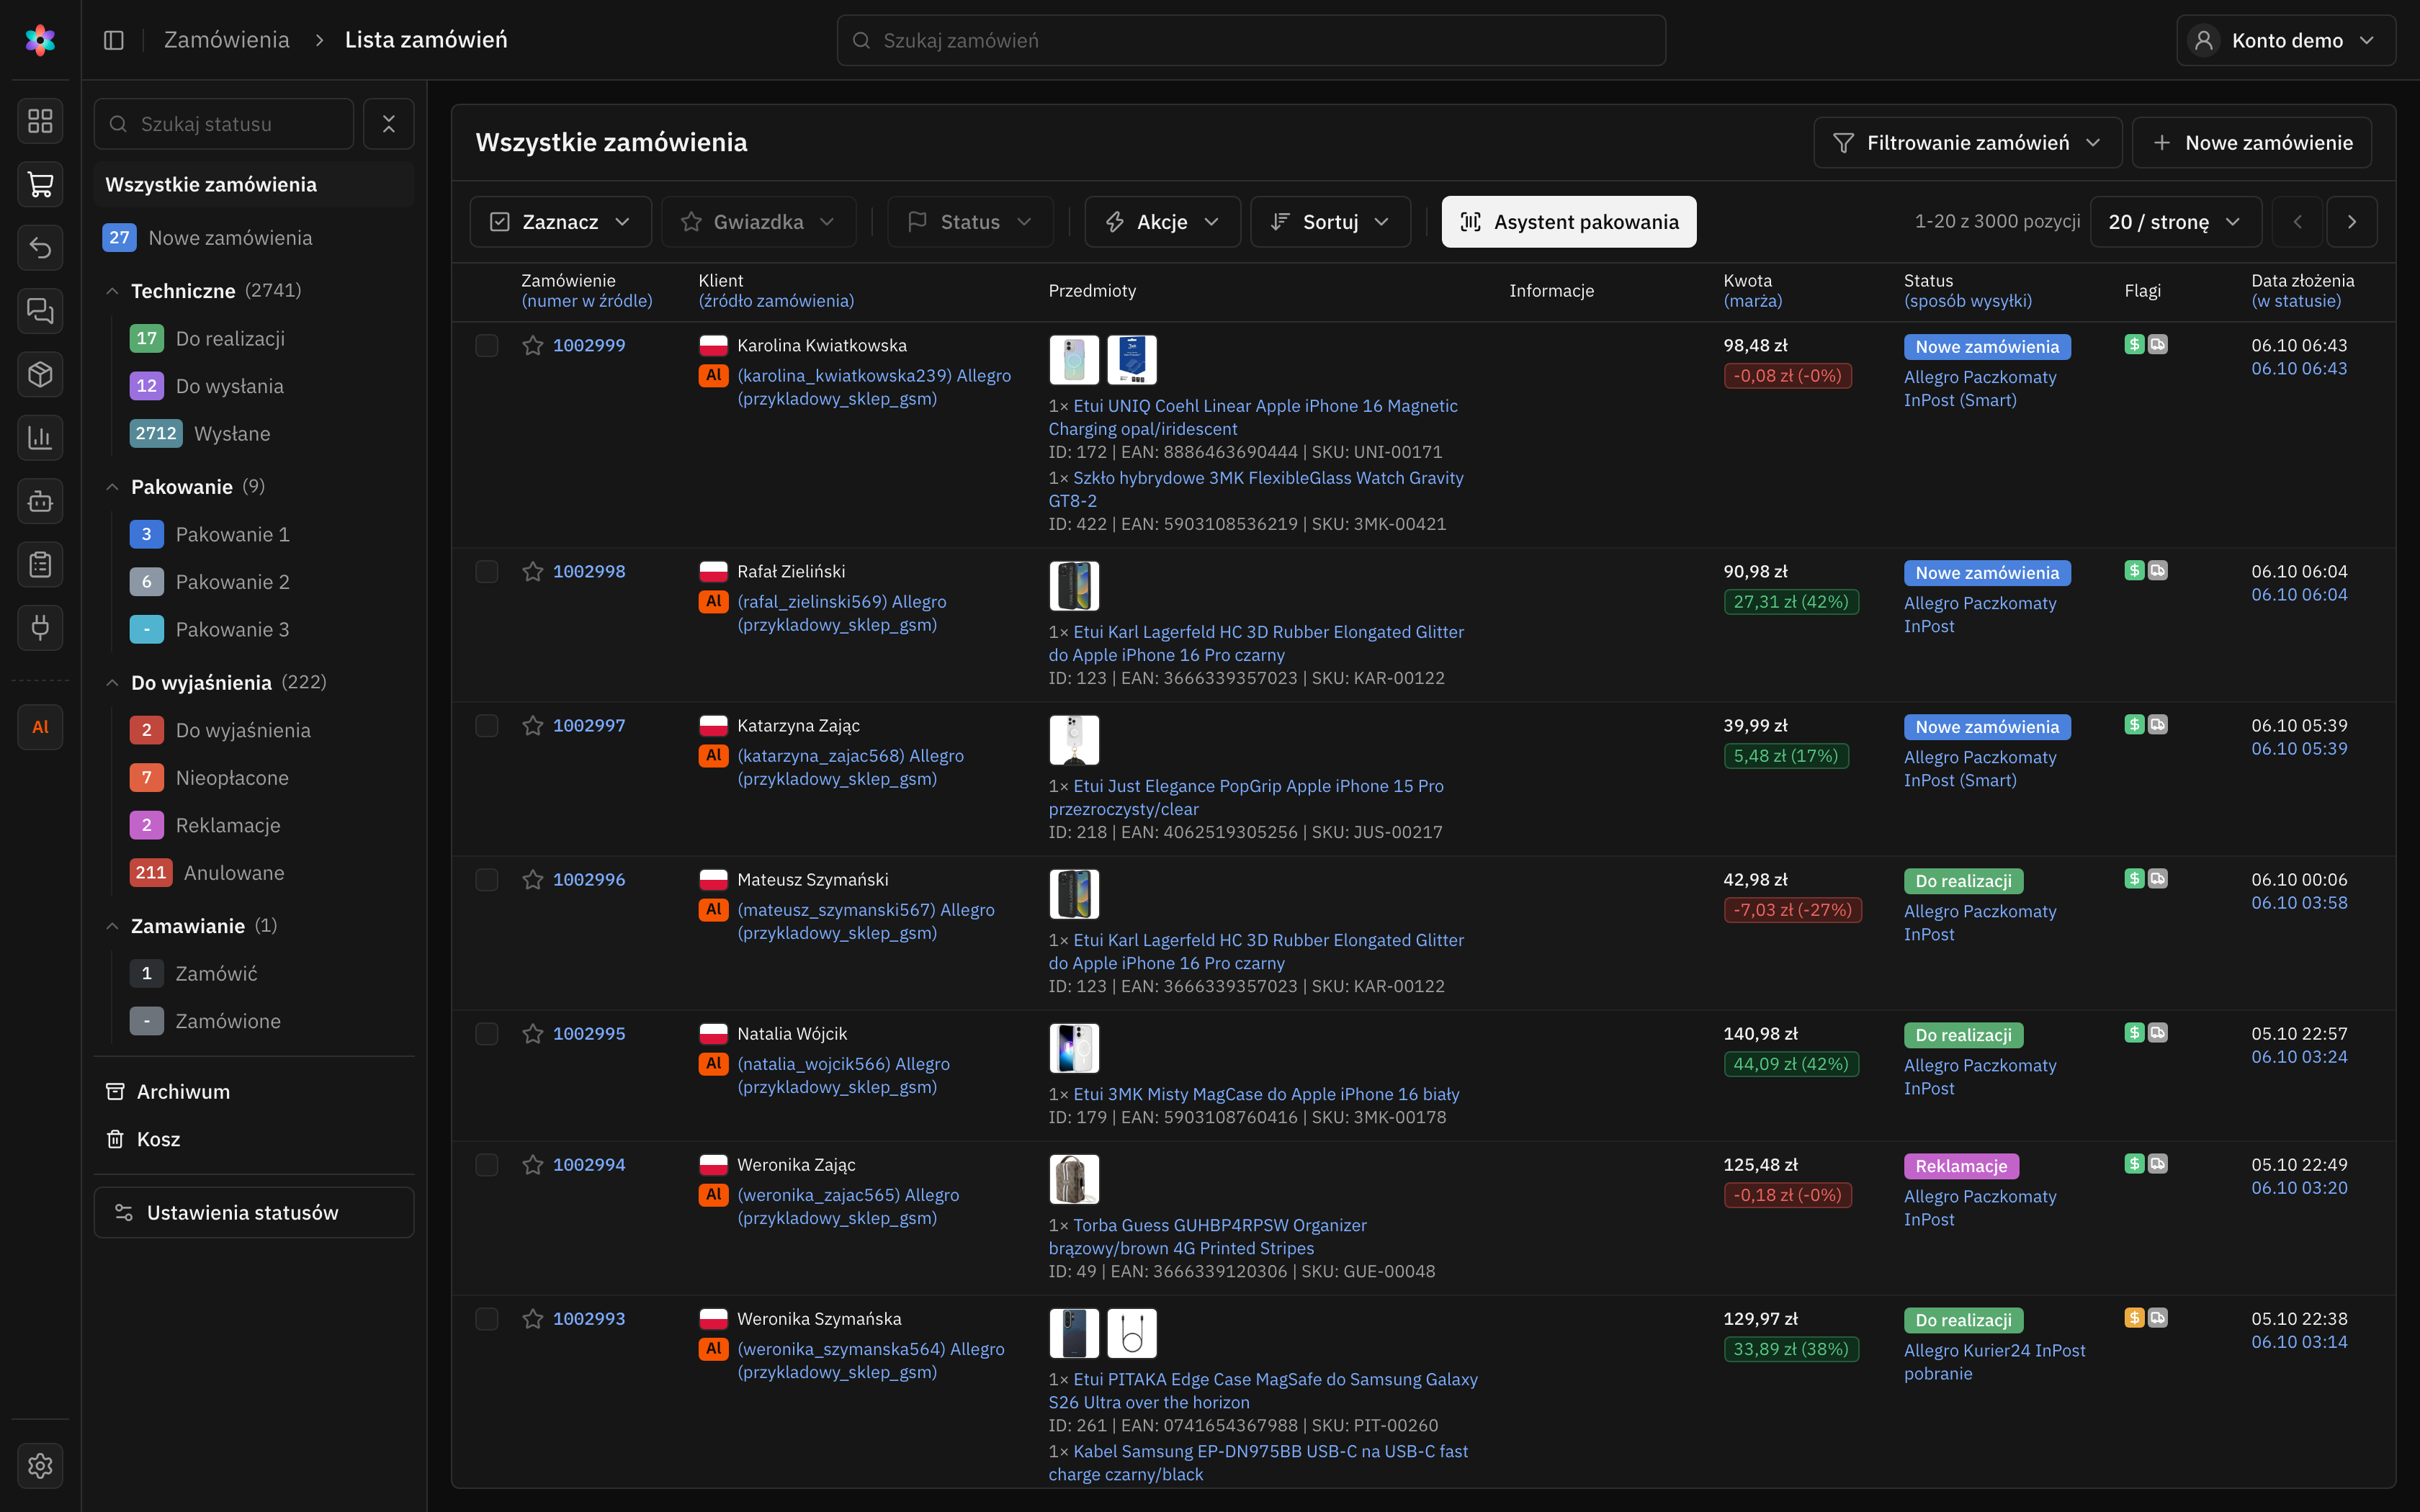
Task: Go to next page of orders
Action: (2352, 222)
